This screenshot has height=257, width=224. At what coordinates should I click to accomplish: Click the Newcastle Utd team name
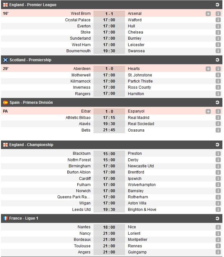(141, 166)
